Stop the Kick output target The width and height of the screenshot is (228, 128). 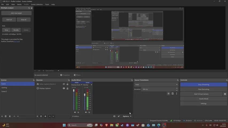tap(6, 30)
